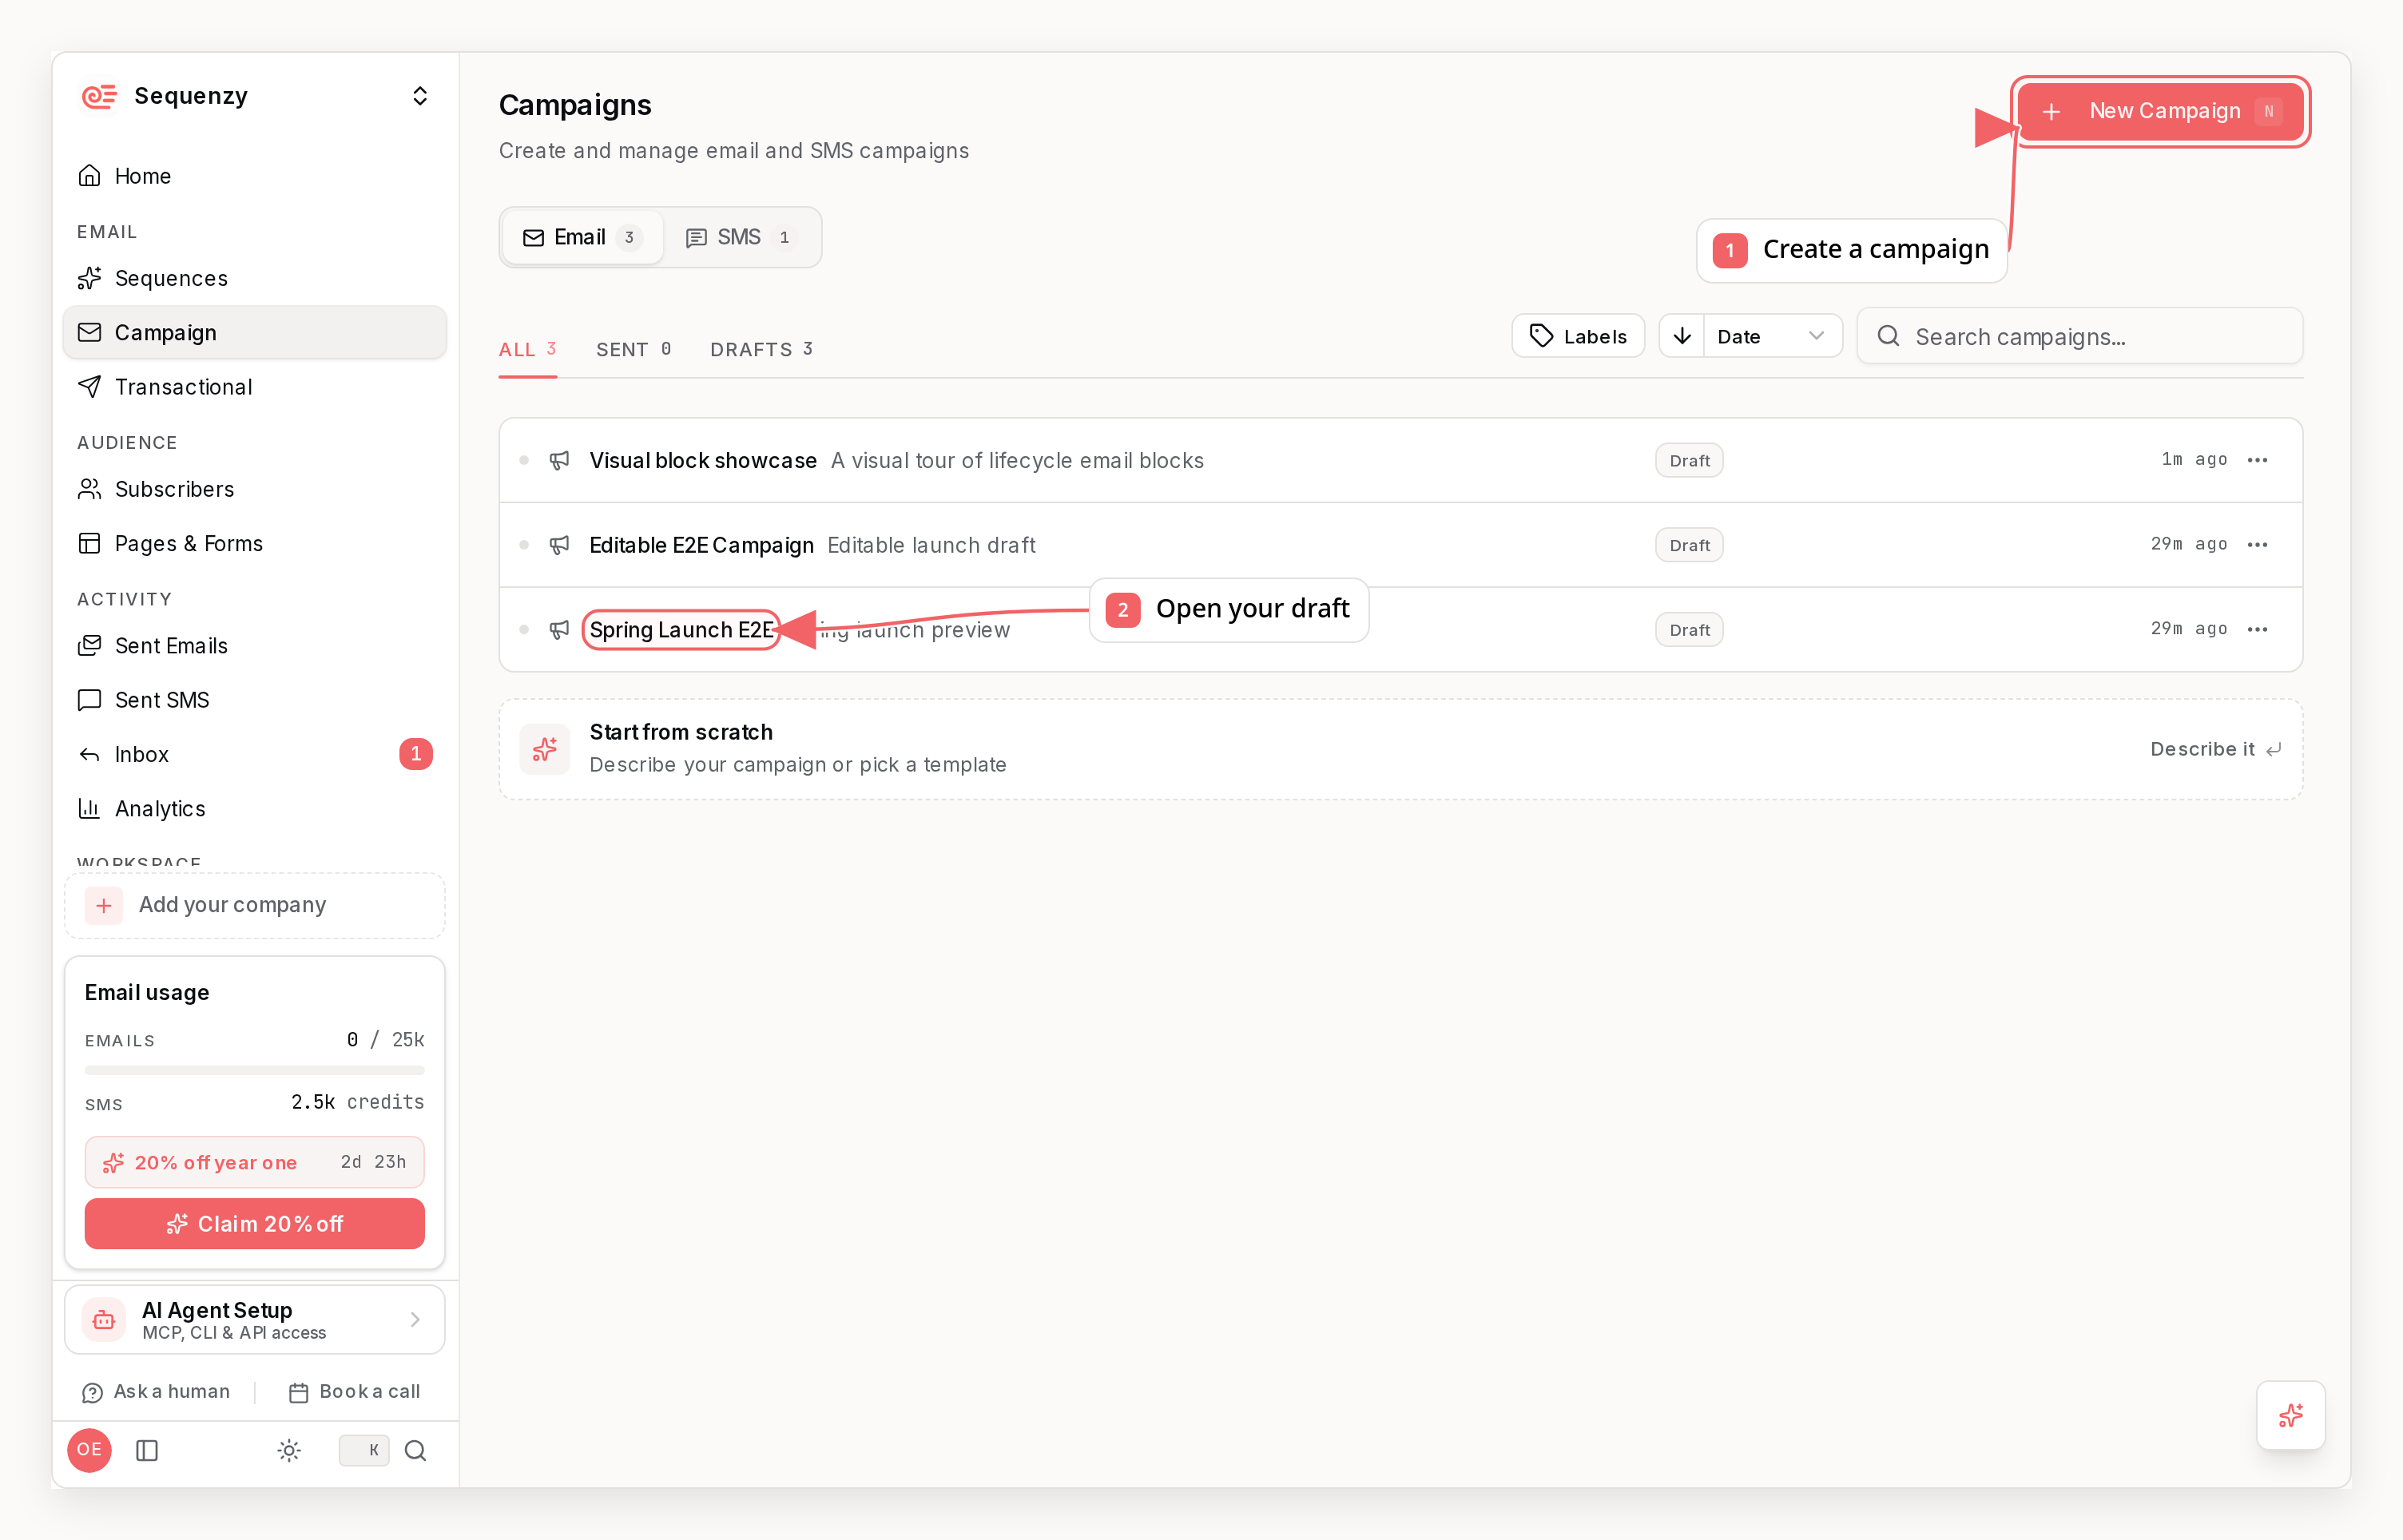Click the sparkle icon in Start from scratch
Image resolution: width=2403 pixels, height=1540 pixels.
click(545, 749)
